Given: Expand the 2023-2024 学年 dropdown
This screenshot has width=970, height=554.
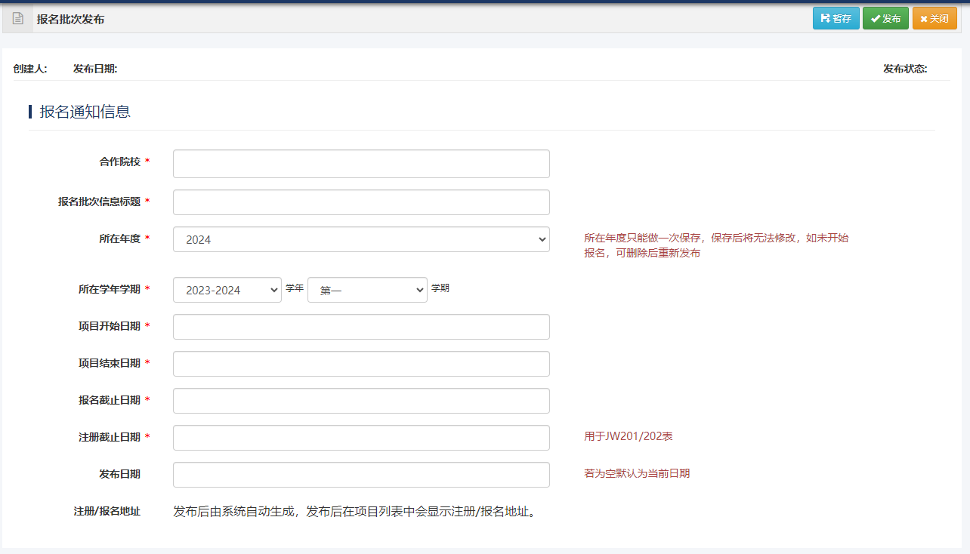Looking at the screenshot, I should click(x=227, y=290).
